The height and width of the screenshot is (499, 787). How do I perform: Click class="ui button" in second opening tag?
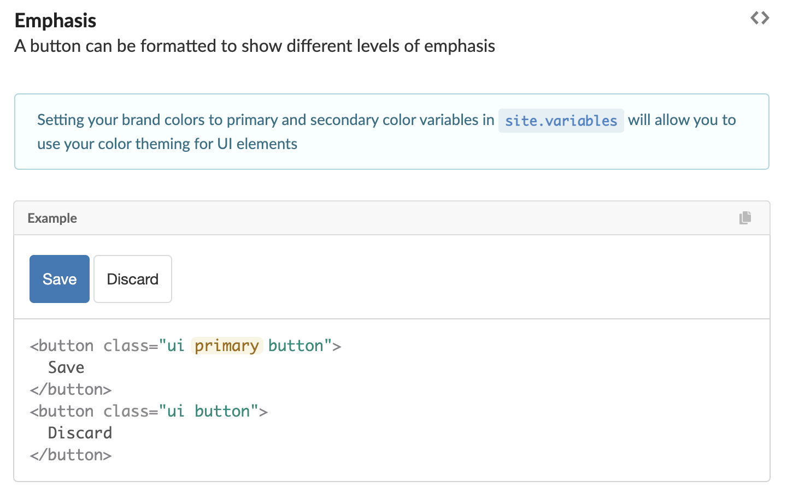click(185, 411)
